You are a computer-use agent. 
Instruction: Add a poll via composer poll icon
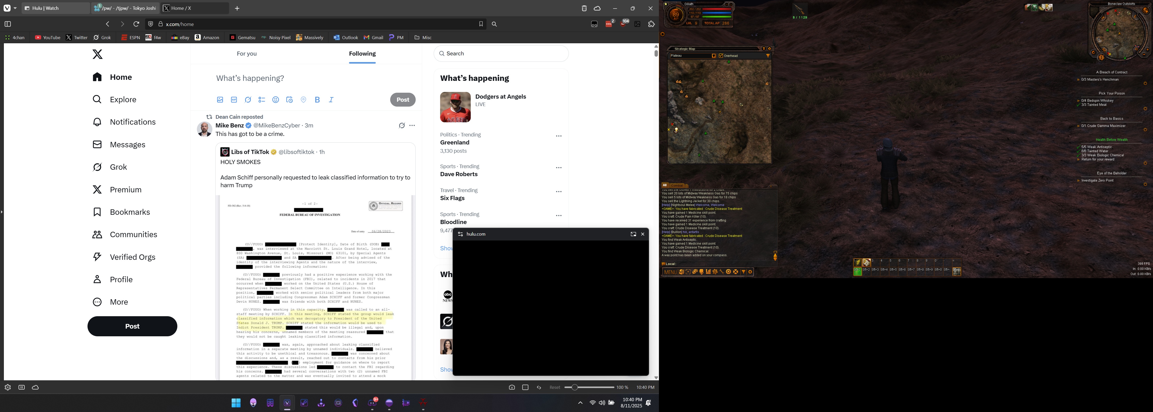(262, 100)
